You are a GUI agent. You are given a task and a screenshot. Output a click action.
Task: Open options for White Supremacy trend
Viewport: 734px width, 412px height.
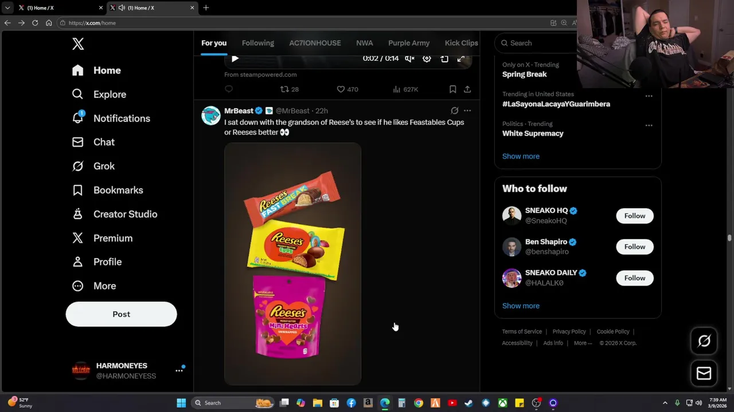[649, 125]
